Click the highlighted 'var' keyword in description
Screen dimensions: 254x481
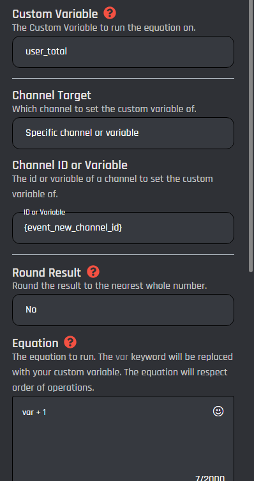pyautogui.click(x=122, y=357)
